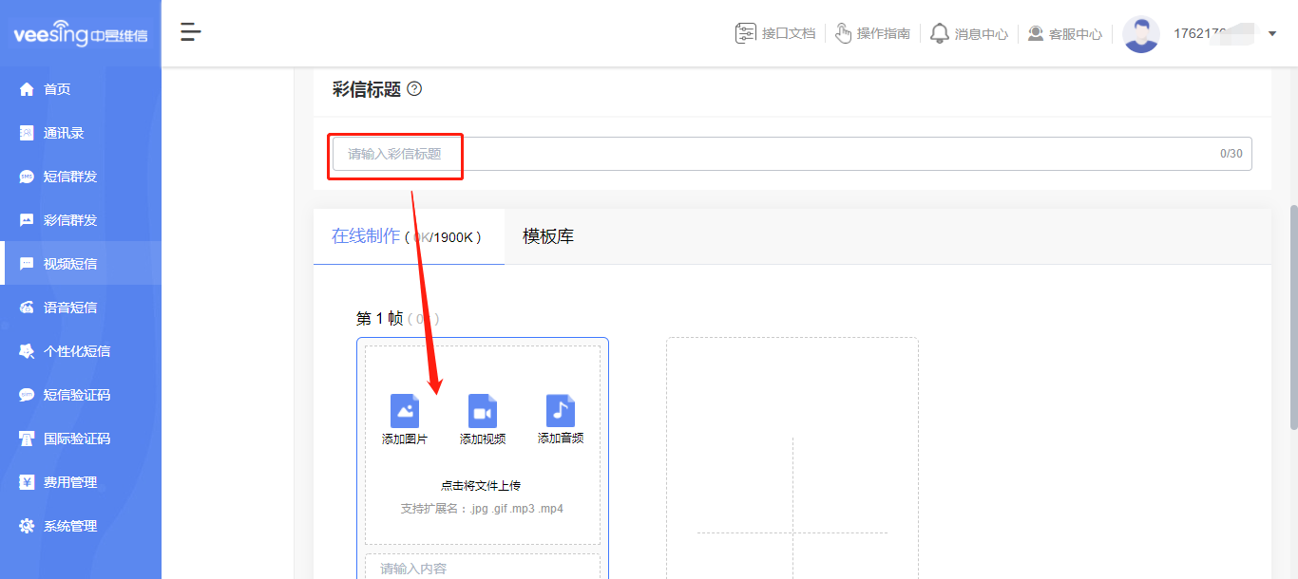Click the user avatar thumbnail

pyautogui.click(x=1141, y=33)
